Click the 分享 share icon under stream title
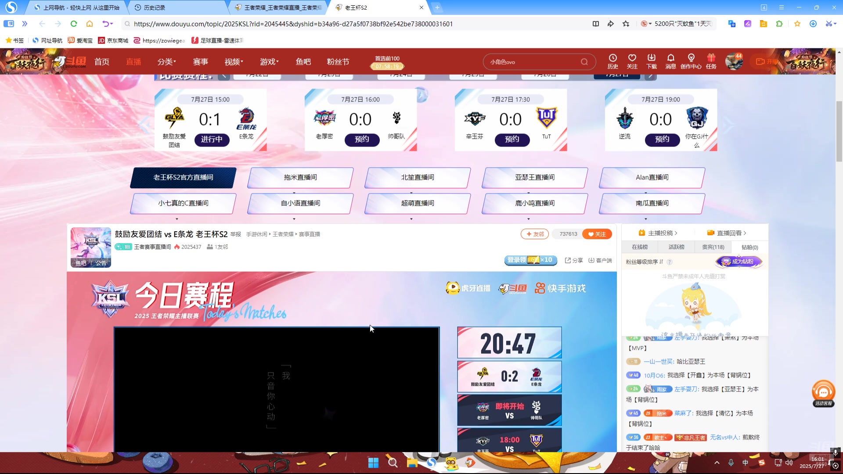 [x=574, y=260]
